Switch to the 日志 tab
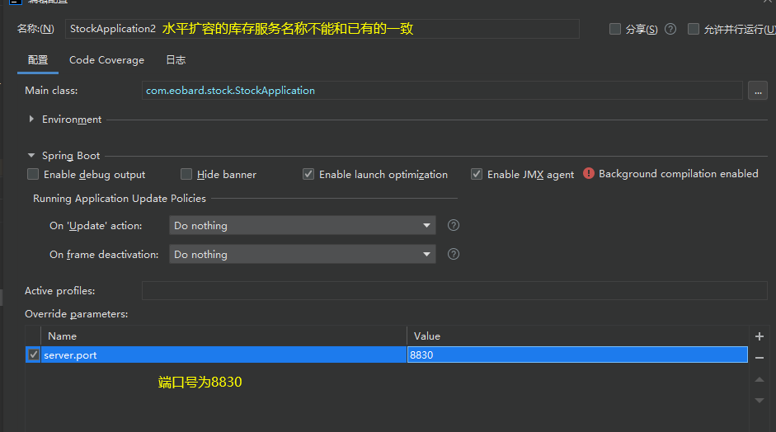The image size is (776, 432). click(x=176, y=60)
